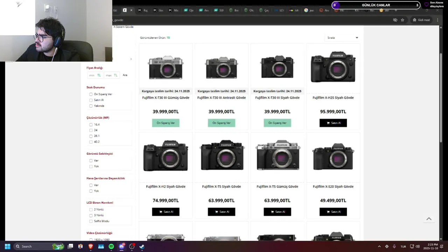448x252 pixels.
Task: Open the notification bell in the taskbar
Action: click(441, 246)
